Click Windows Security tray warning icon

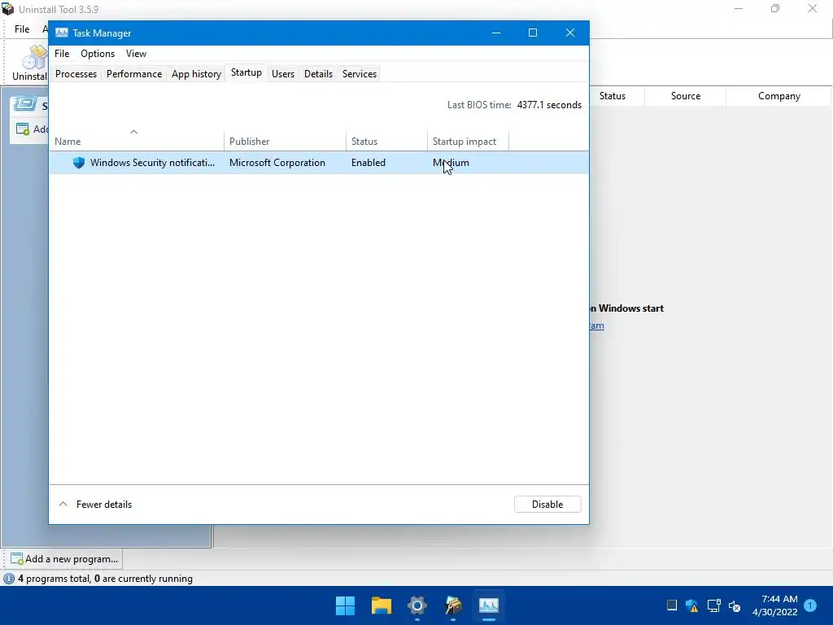click(691, 605)
